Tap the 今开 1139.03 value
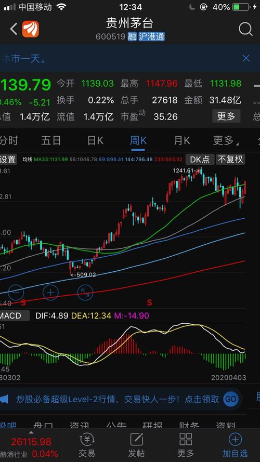Viewport: 260px width, 462px height. pyautogui.click(x=97, y=83)
